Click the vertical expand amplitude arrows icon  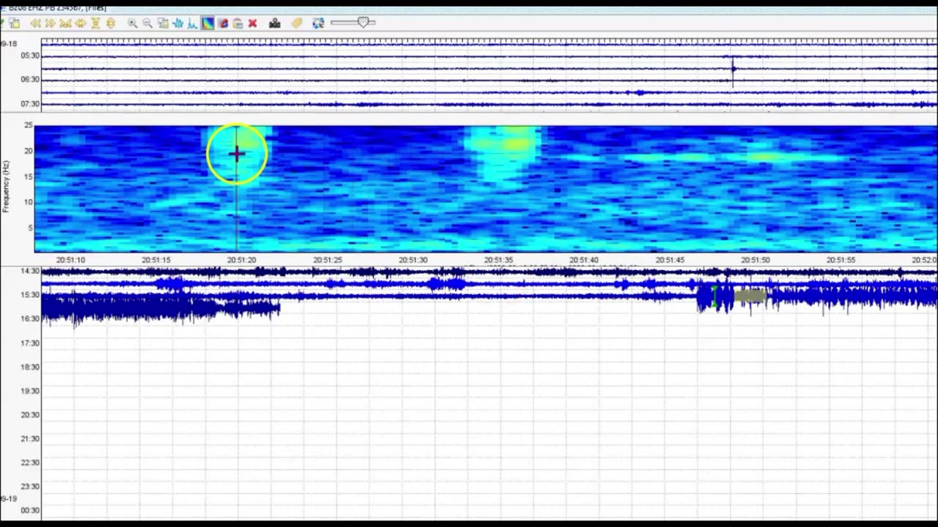(x=111, y=23)
